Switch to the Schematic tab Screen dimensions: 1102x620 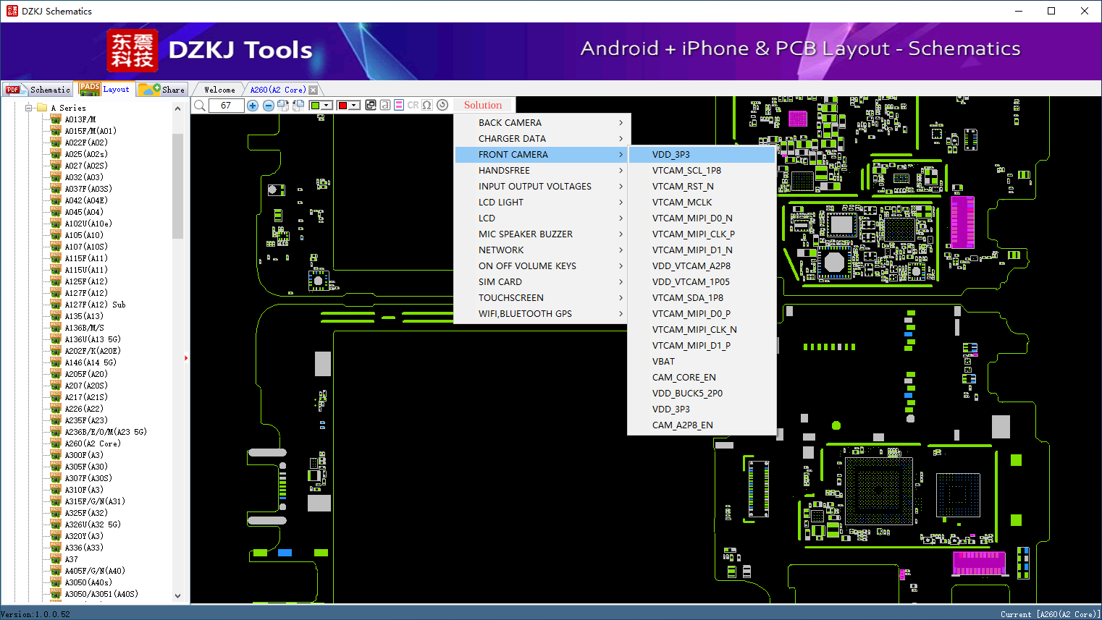click(38, 90)
